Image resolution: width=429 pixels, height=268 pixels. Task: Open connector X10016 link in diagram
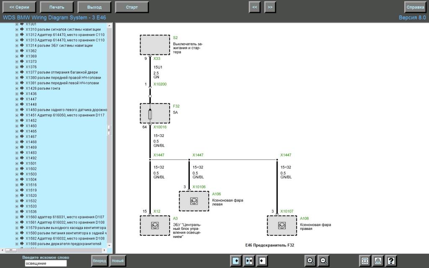click(x=160, y=127)
